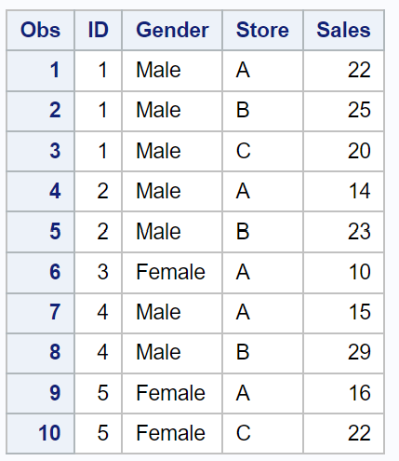
Task: Select the Sales value 16
Action: tap(360, 393)
